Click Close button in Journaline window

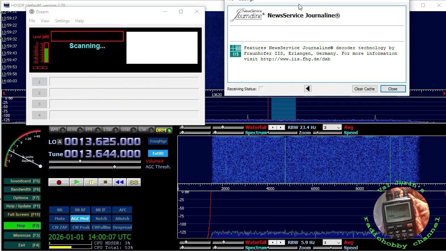point(393,89)
